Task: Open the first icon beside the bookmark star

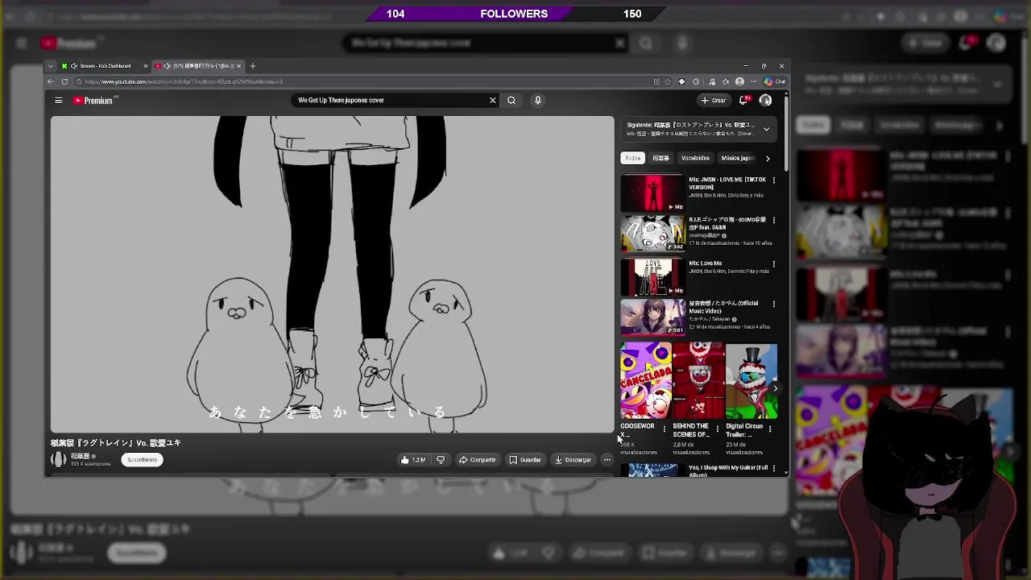Action: point(656,81)
